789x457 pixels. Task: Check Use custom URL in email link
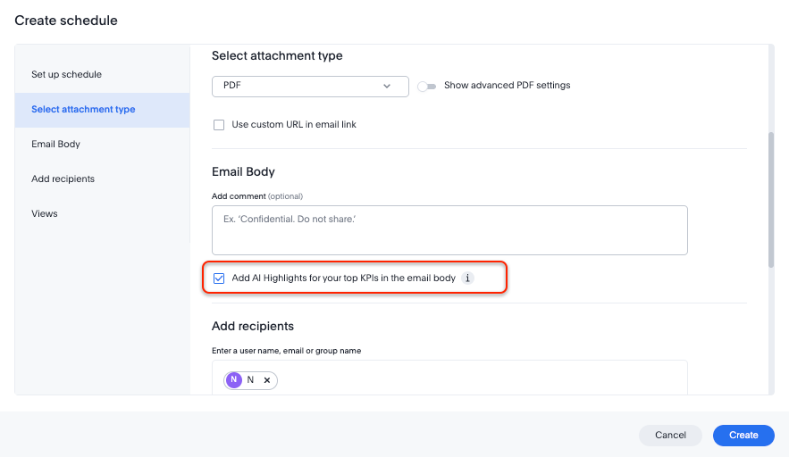point(219,125)
